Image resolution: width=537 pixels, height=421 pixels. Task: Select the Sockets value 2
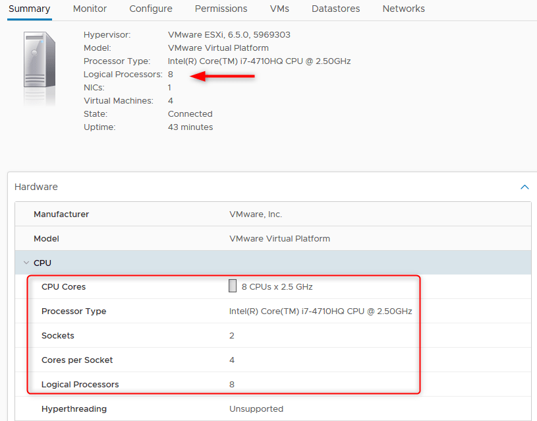[x=232, y=336]
